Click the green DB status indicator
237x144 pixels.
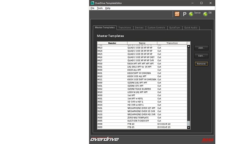205,14
